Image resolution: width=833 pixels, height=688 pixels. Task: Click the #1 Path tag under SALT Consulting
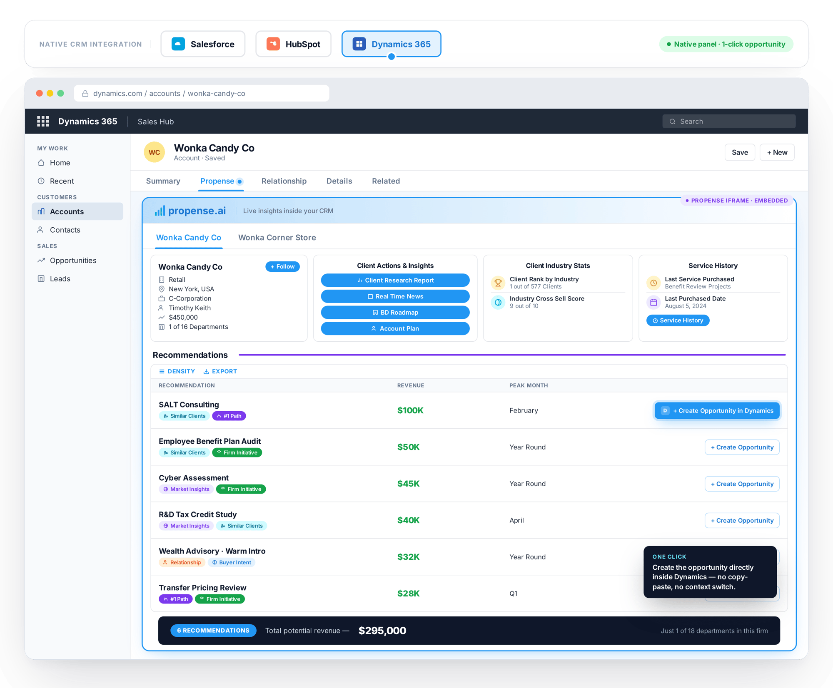click(229, 416)
